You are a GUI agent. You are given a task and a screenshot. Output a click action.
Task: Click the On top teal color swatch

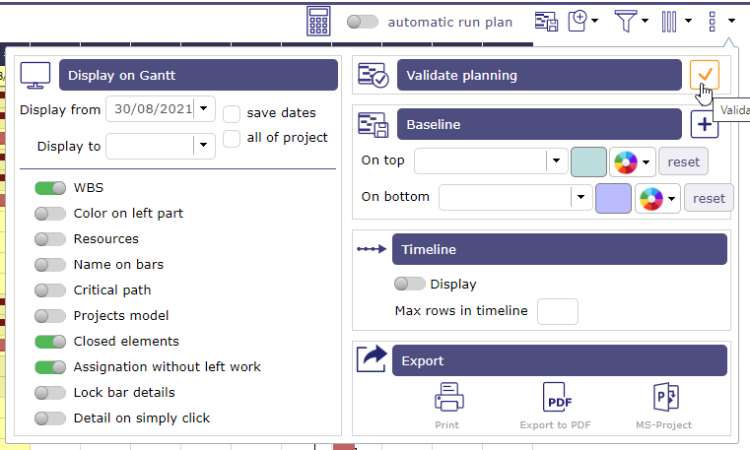click(x=588, y=161)
